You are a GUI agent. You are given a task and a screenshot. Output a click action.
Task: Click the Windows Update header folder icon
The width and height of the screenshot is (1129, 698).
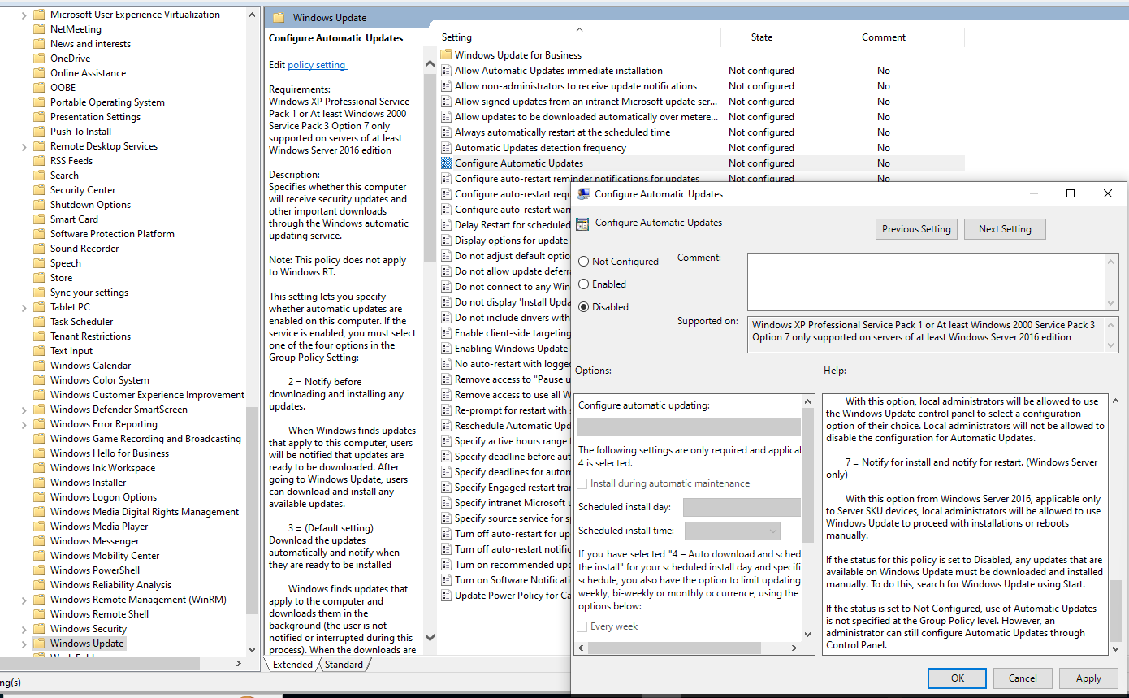point(279,18)
